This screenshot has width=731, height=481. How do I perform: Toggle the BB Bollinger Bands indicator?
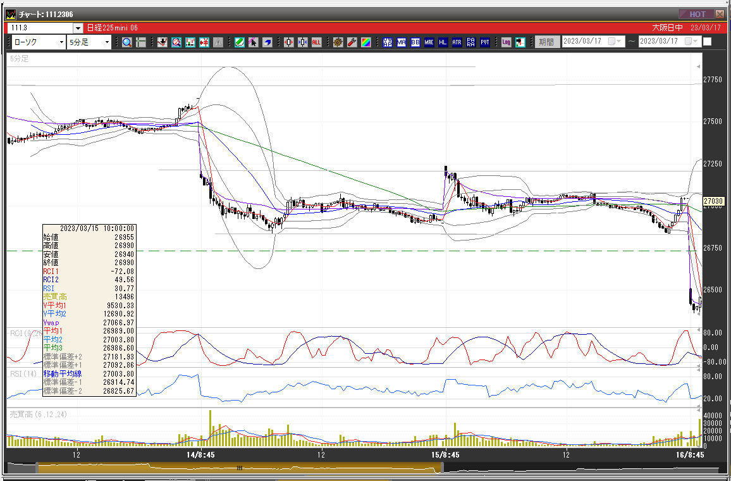(415, 42)
